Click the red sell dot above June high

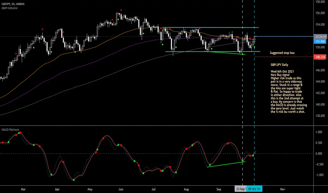pos(121,10)
